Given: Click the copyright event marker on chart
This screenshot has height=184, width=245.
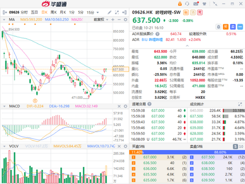Looking at the screenshot, I should coord(35,101).
